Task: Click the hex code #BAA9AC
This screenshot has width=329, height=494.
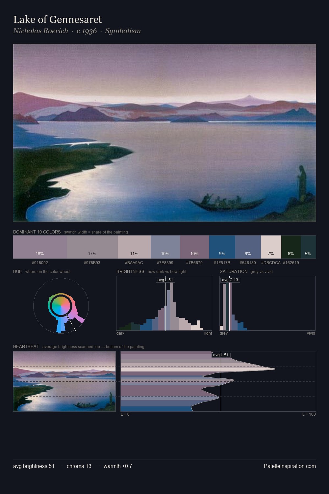Action: [134, 263]
